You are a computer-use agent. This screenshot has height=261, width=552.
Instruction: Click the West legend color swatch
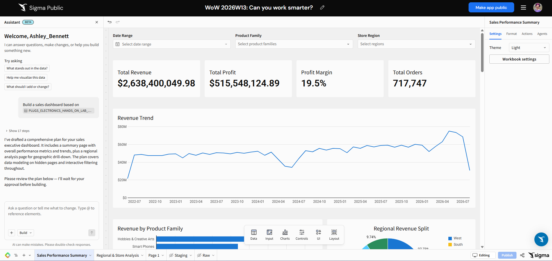point(450,239)
